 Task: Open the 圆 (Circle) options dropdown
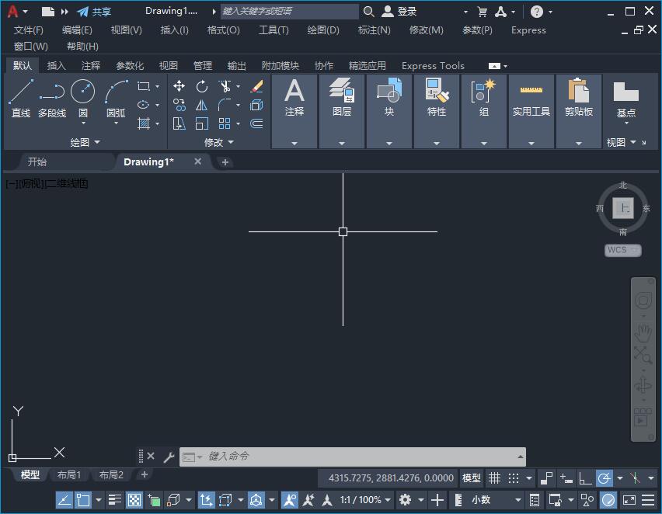(83, 123)
